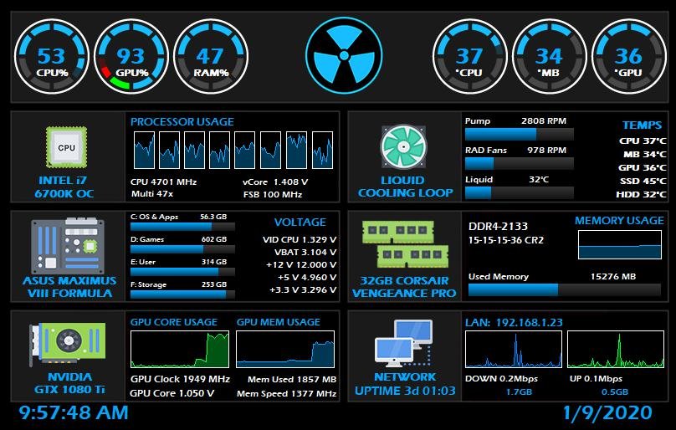Click the green CPU chip icon
The image size is (676, 430).
tap(66, 147)
